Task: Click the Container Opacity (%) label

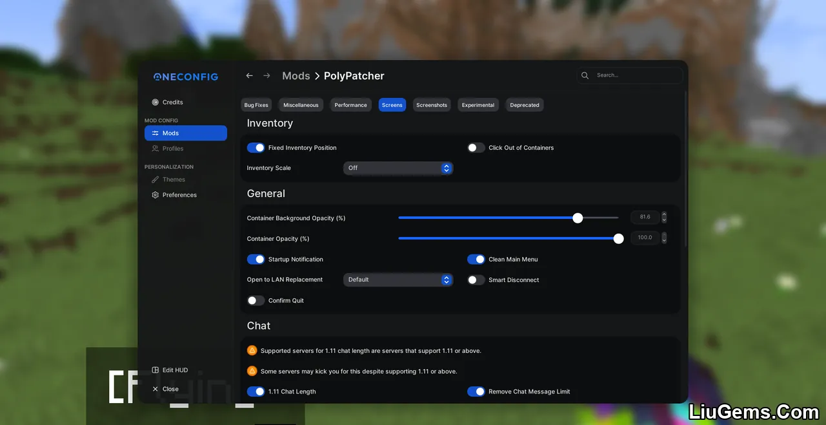Action: [x=278, y=239]
